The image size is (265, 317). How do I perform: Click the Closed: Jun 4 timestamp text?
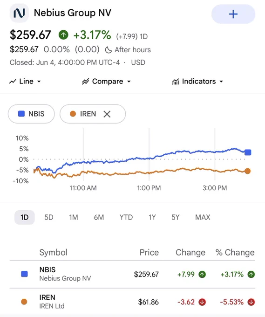coord(65,62)
